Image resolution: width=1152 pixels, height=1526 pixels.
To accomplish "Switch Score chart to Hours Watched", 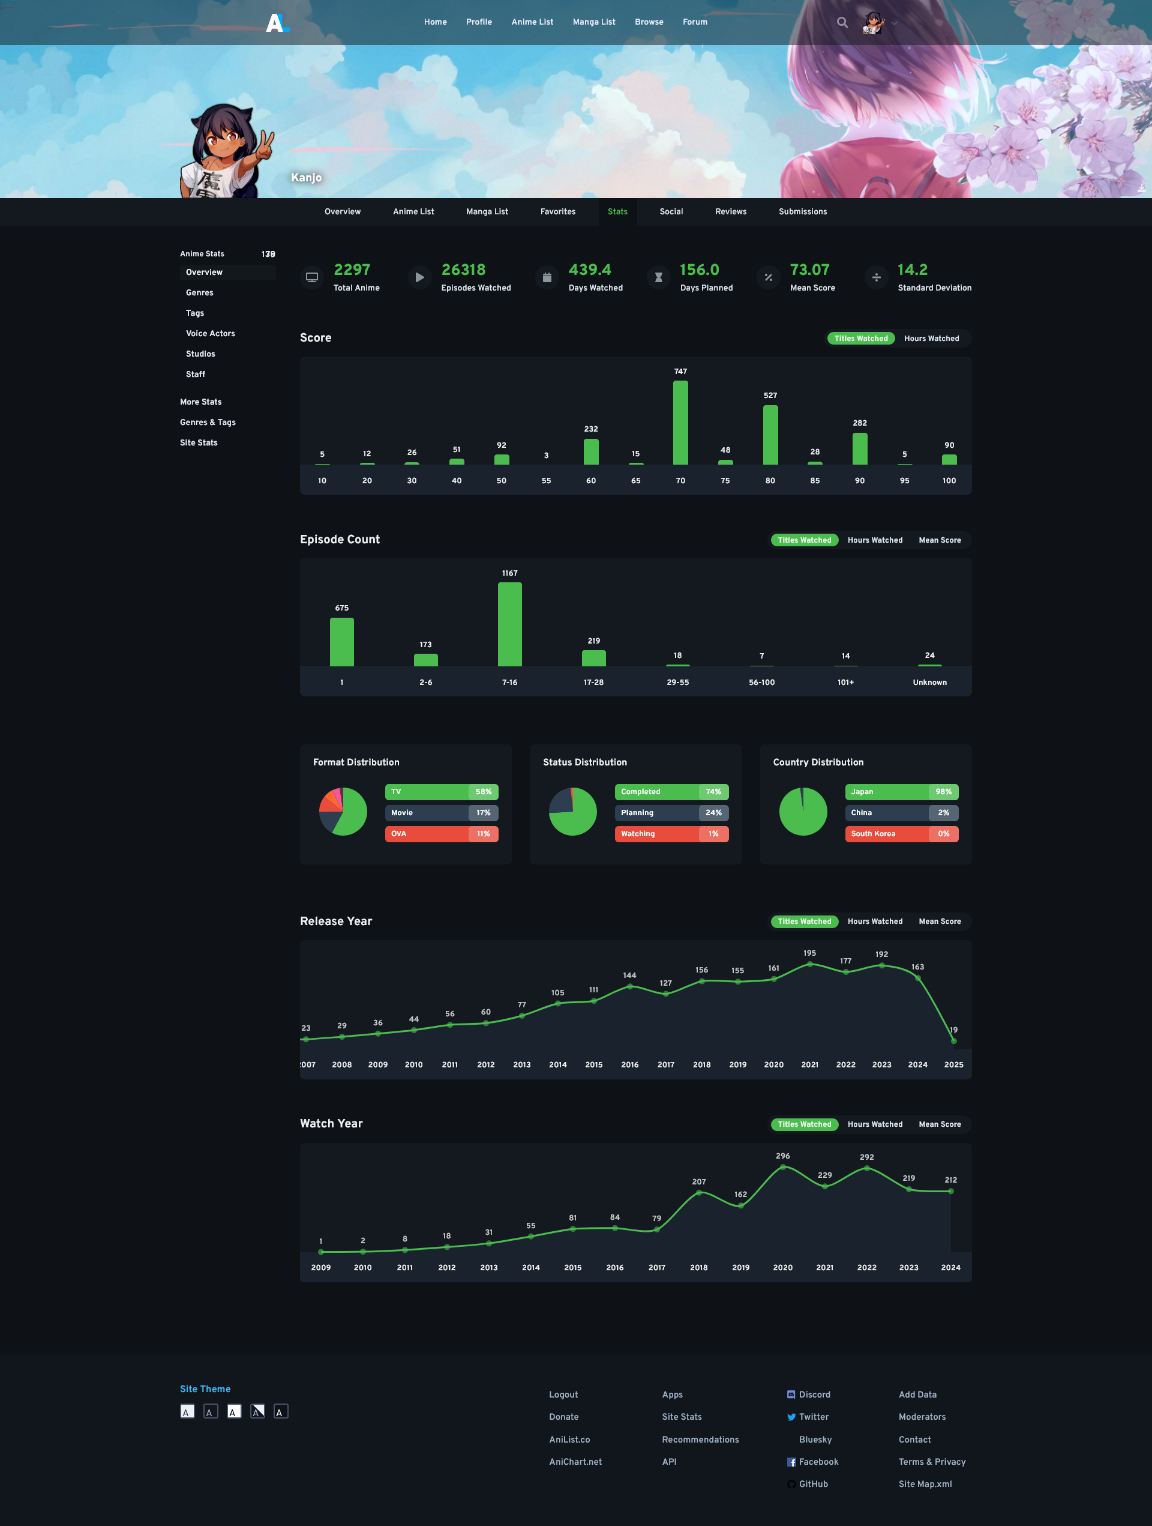I will (x=931, y=339).
